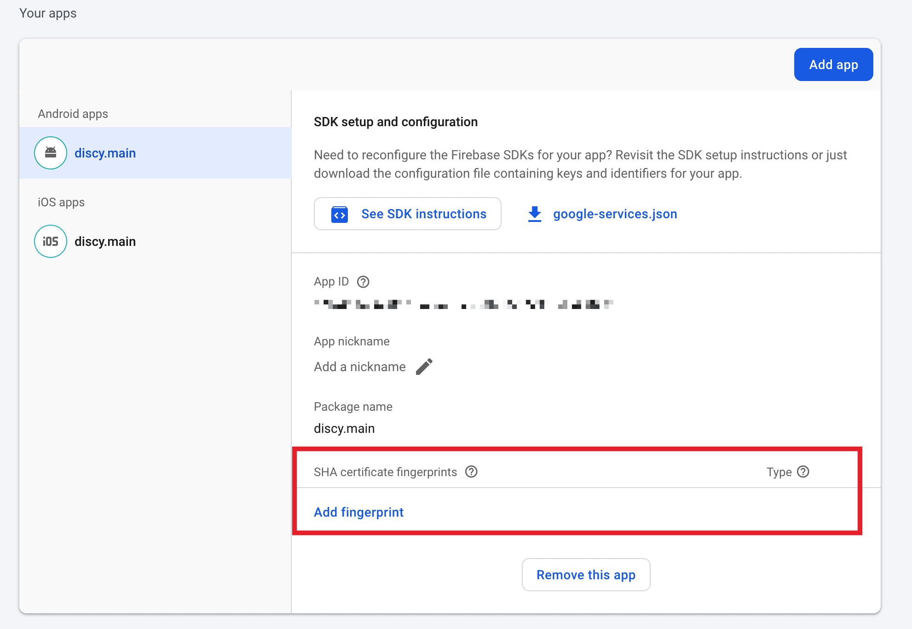Image resolution: width=912 pixels, height=629 pixels.
Task: Open the Type column help icon
Action: click(803, 472)
